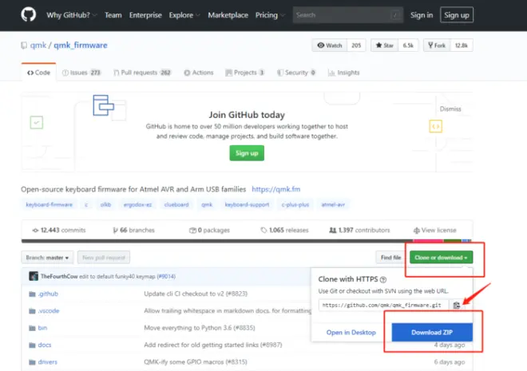Image resolution: width=527 pixels, height=371 pixels.
Task: Switch to the Issues tab
Action: point(81,73)
